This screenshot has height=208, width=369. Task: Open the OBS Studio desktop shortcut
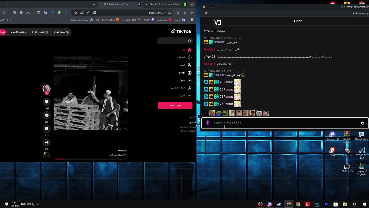tap(347, 168)
